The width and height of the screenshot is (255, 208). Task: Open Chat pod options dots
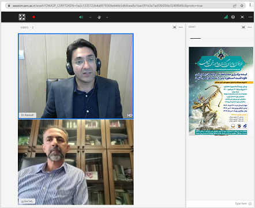click(x=250, y=27)
